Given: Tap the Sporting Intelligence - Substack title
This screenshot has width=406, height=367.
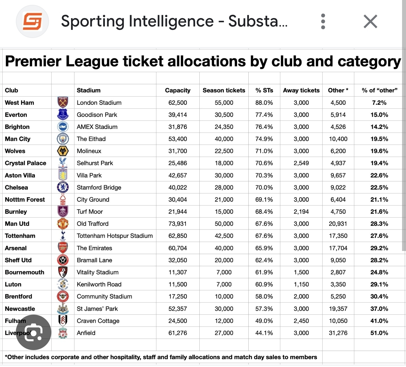Looking at the screenshot, I should point(174,21).
